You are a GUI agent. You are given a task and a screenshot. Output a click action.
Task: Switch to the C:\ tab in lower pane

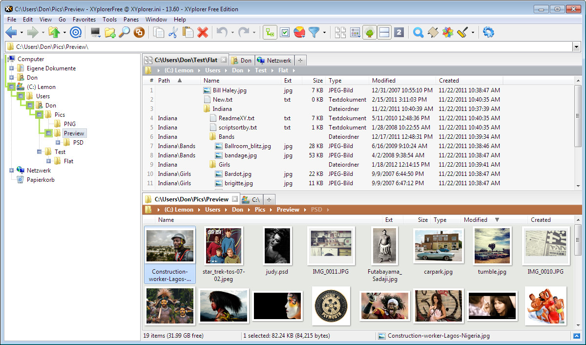(251, 199)
